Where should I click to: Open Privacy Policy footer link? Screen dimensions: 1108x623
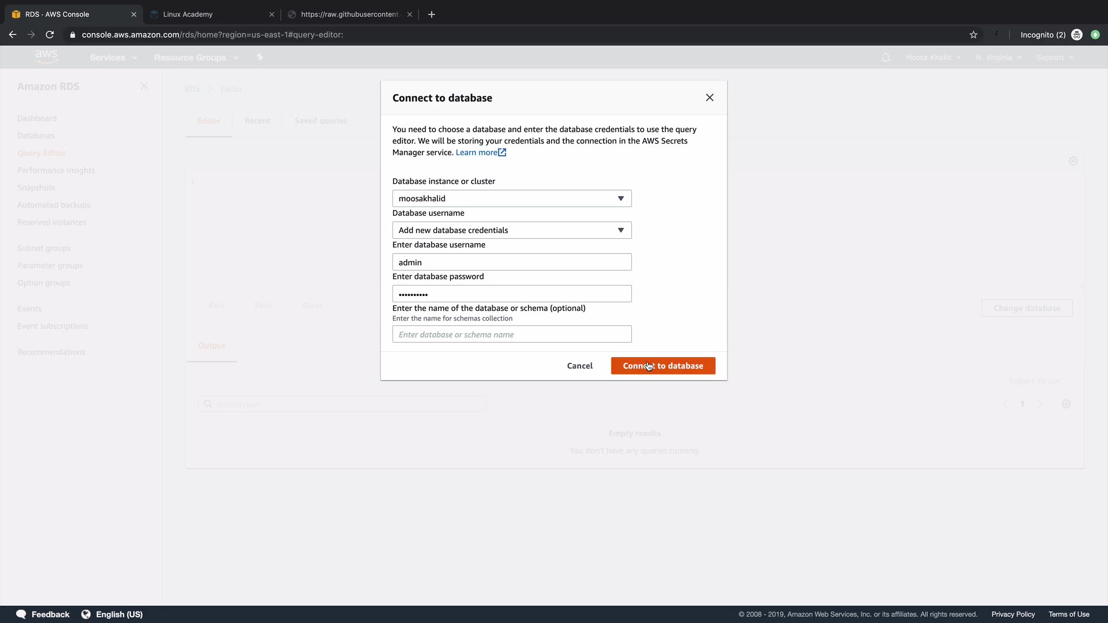pos(1013,614)
